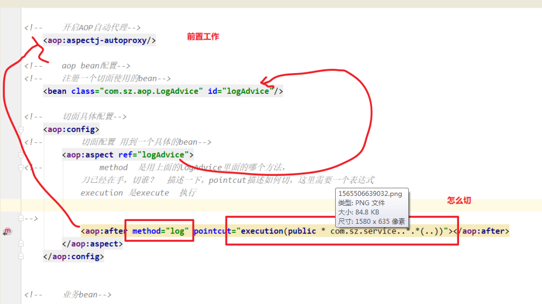Collapse the <aop:config> opening tag fold marker
The image size is (542, 304).
(x=21, y=129)
